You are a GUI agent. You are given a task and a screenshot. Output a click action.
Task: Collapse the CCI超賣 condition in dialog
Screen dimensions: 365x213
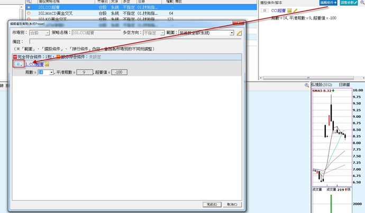coord(18,64)
